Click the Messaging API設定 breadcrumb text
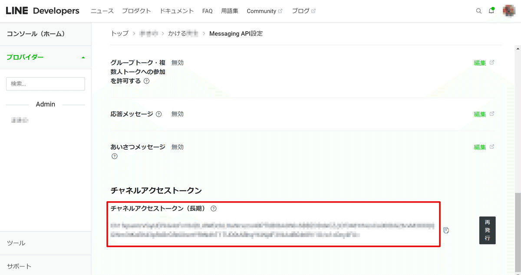Viewport: 521px width, 275px height. tap(236, 33)
